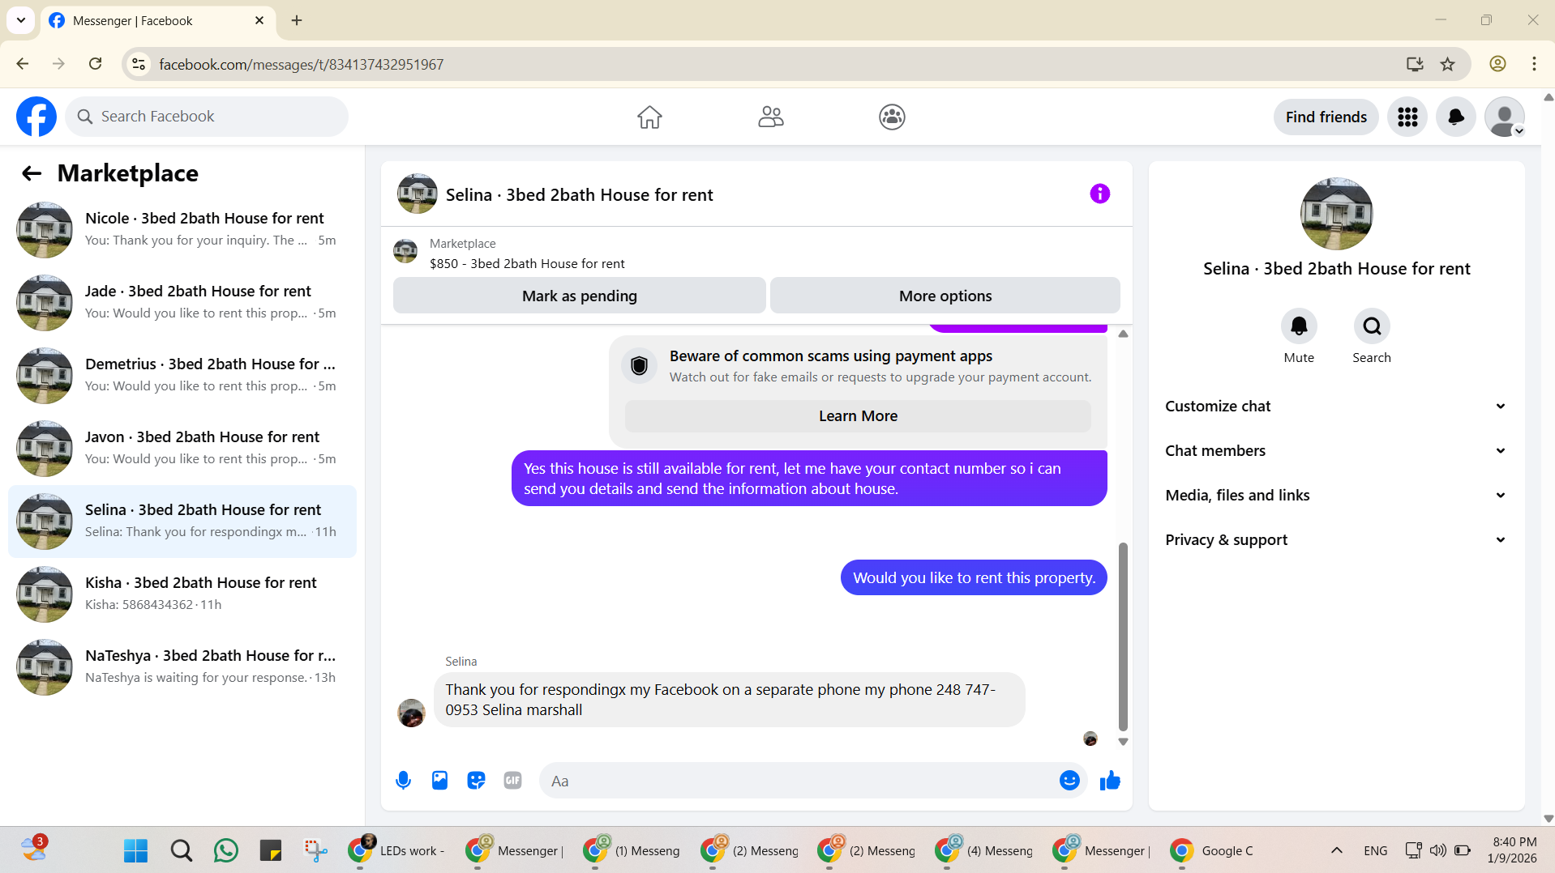
Task: Switch to the (4) Messeng taskbar window
Action: point(984,850)
